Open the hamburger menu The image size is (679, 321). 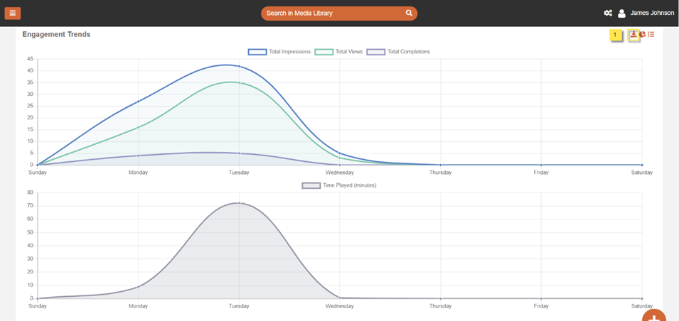[x=13, y=13]
